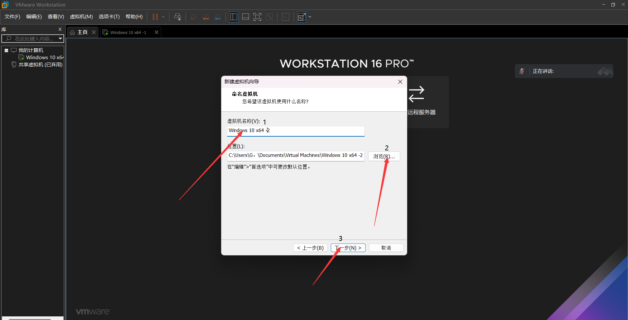
Task: Click the Unity mode toolbar icon
Action: point(269,17)
